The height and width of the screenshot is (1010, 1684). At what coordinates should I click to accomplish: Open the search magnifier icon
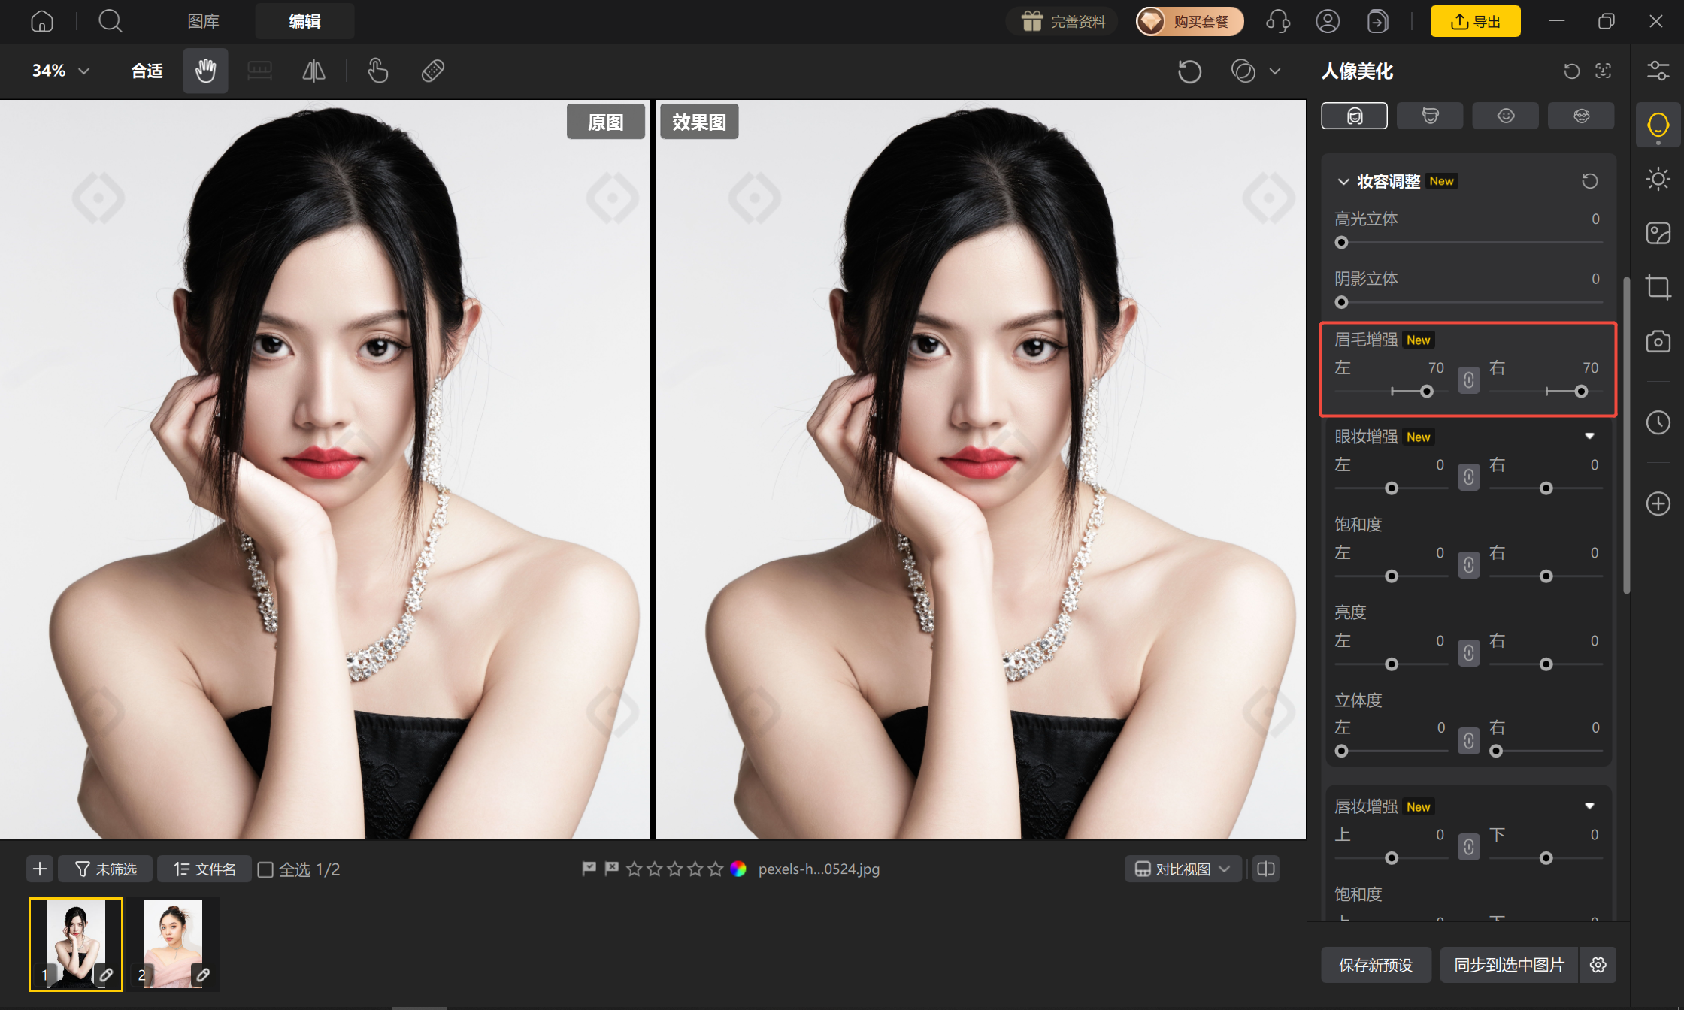[111, 21]
